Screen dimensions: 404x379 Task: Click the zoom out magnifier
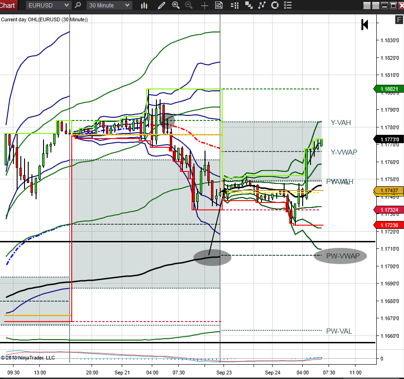[189, 5]
